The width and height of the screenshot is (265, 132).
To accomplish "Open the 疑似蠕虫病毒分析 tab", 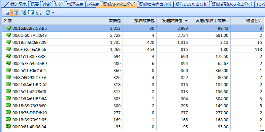I will pyautogui.click(x=155, y=4).
